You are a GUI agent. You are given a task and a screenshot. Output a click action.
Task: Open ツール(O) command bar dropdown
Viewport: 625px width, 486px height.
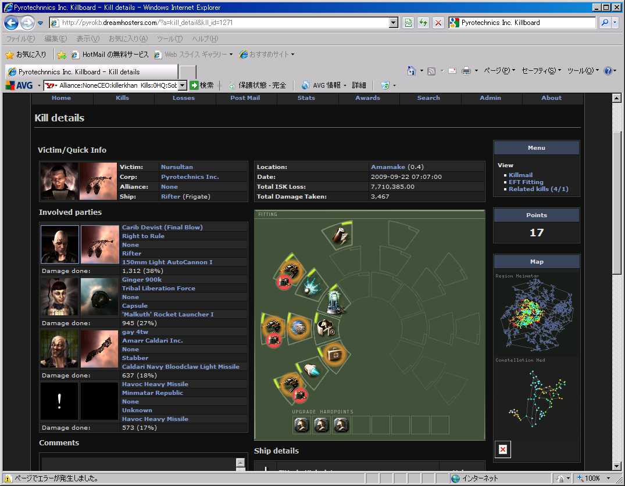point(583,70)
